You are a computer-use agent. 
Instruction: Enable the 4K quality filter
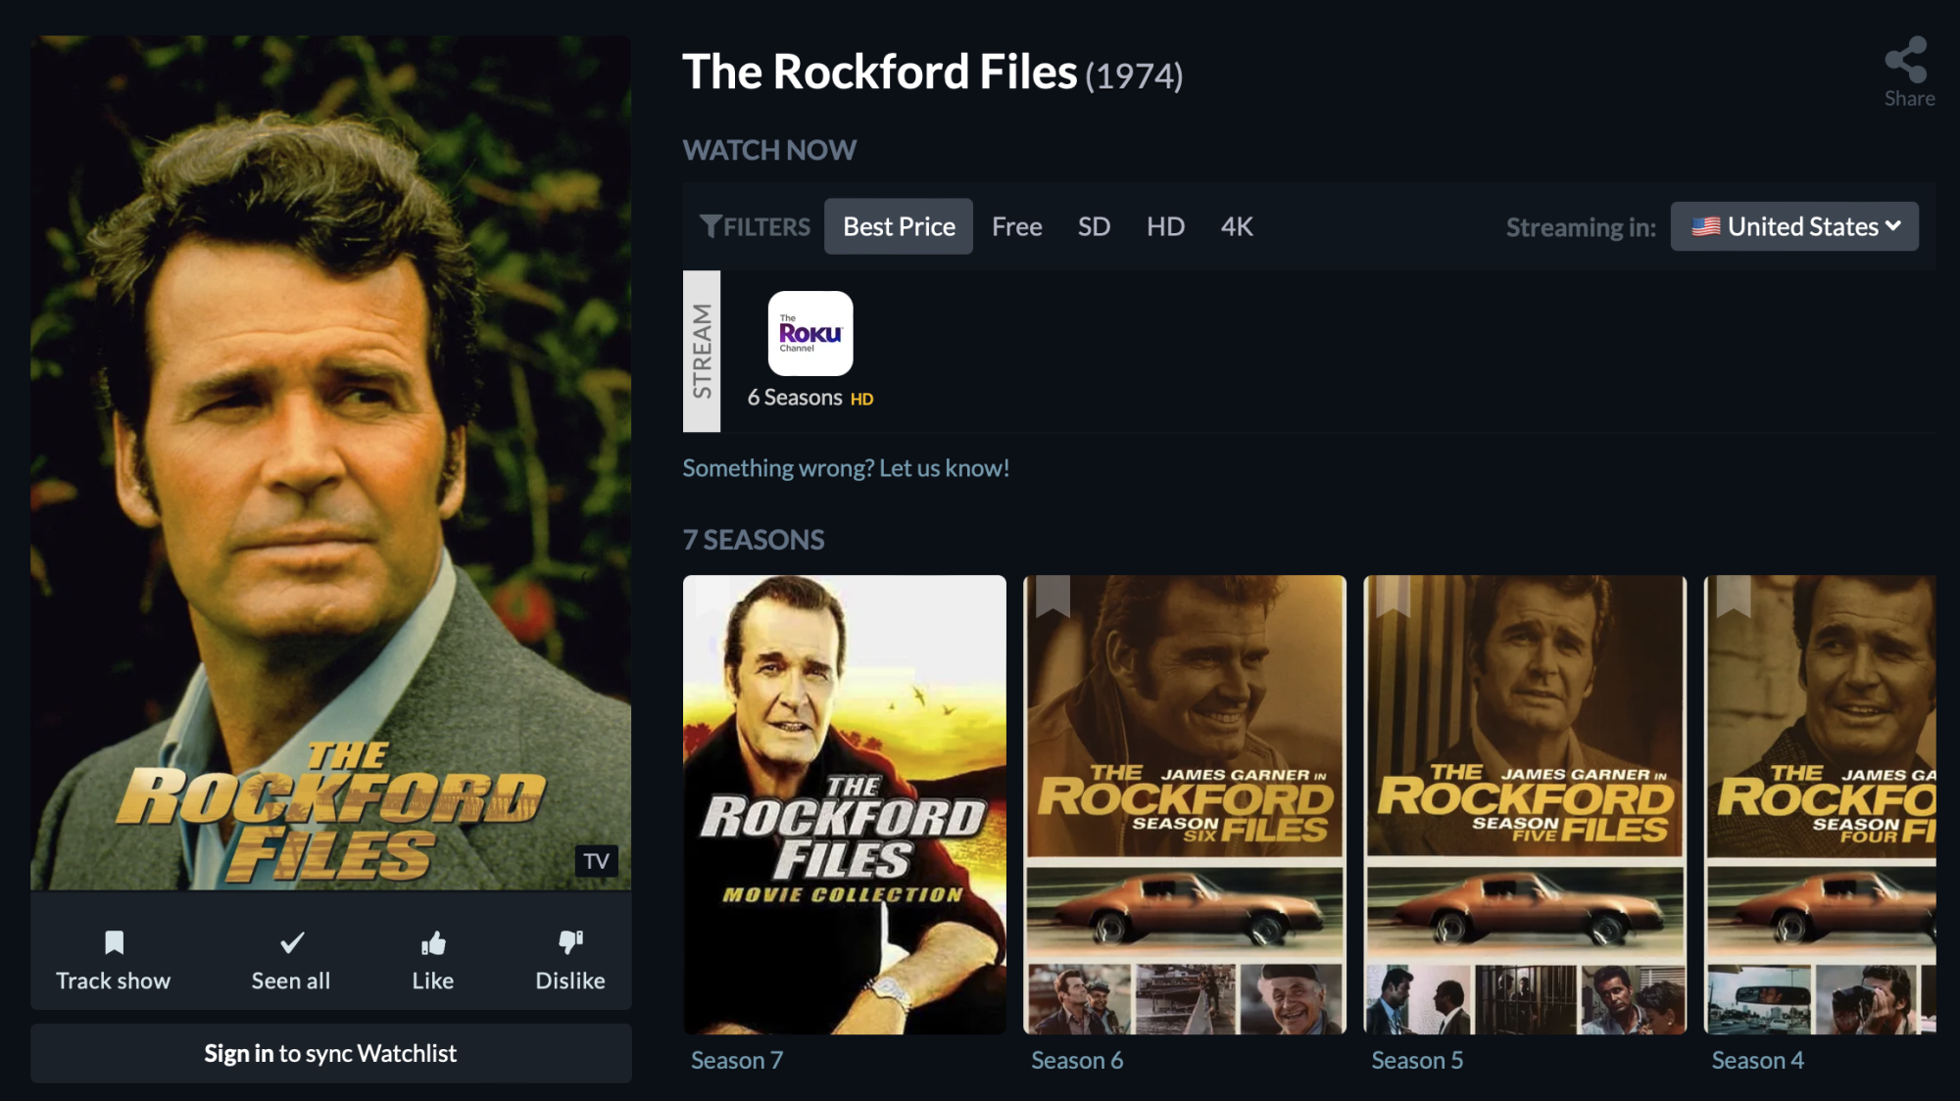[1237, 226]
